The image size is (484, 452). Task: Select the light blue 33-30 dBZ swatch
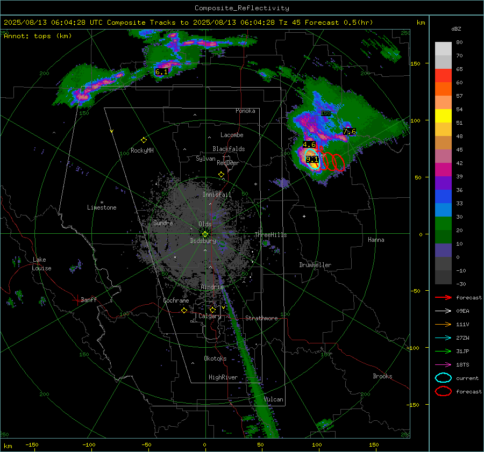click(x=443, y=210)
